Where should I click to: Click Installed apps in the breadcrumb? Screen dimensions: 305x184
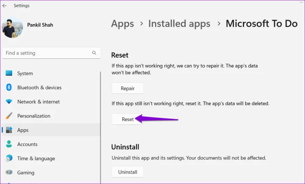tap(179, 24)
